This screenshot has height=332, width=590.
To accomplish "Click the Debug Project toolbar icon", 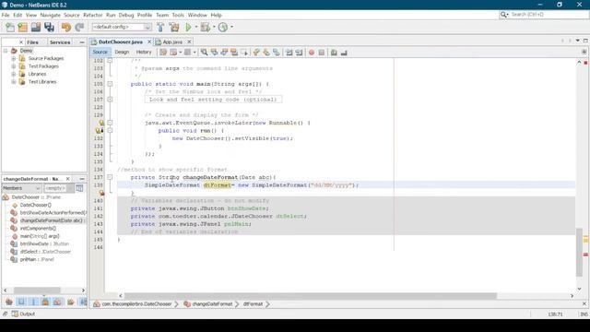I will (x=206, y=27).
